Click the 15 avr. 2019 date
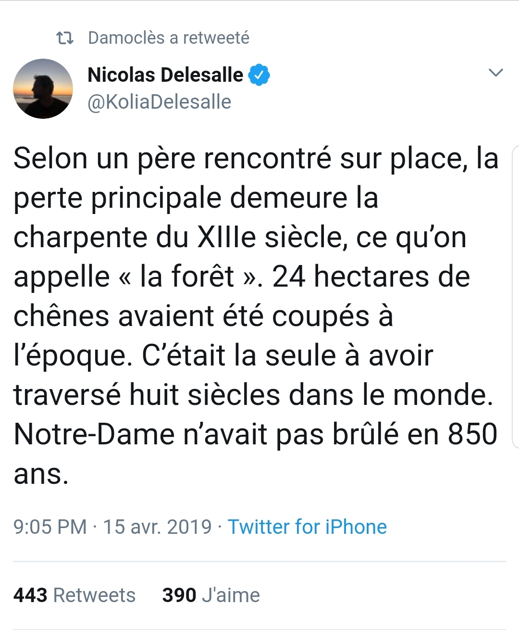 click(x=157, y=527)
